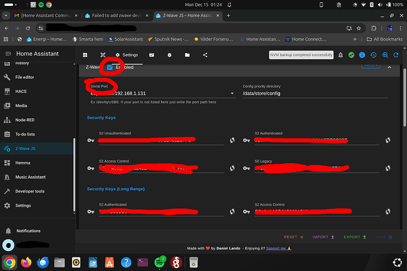Collapse the Z-Wave section chevron
Image resolution: width=407 pixels, height=271 pixels.
389,67
